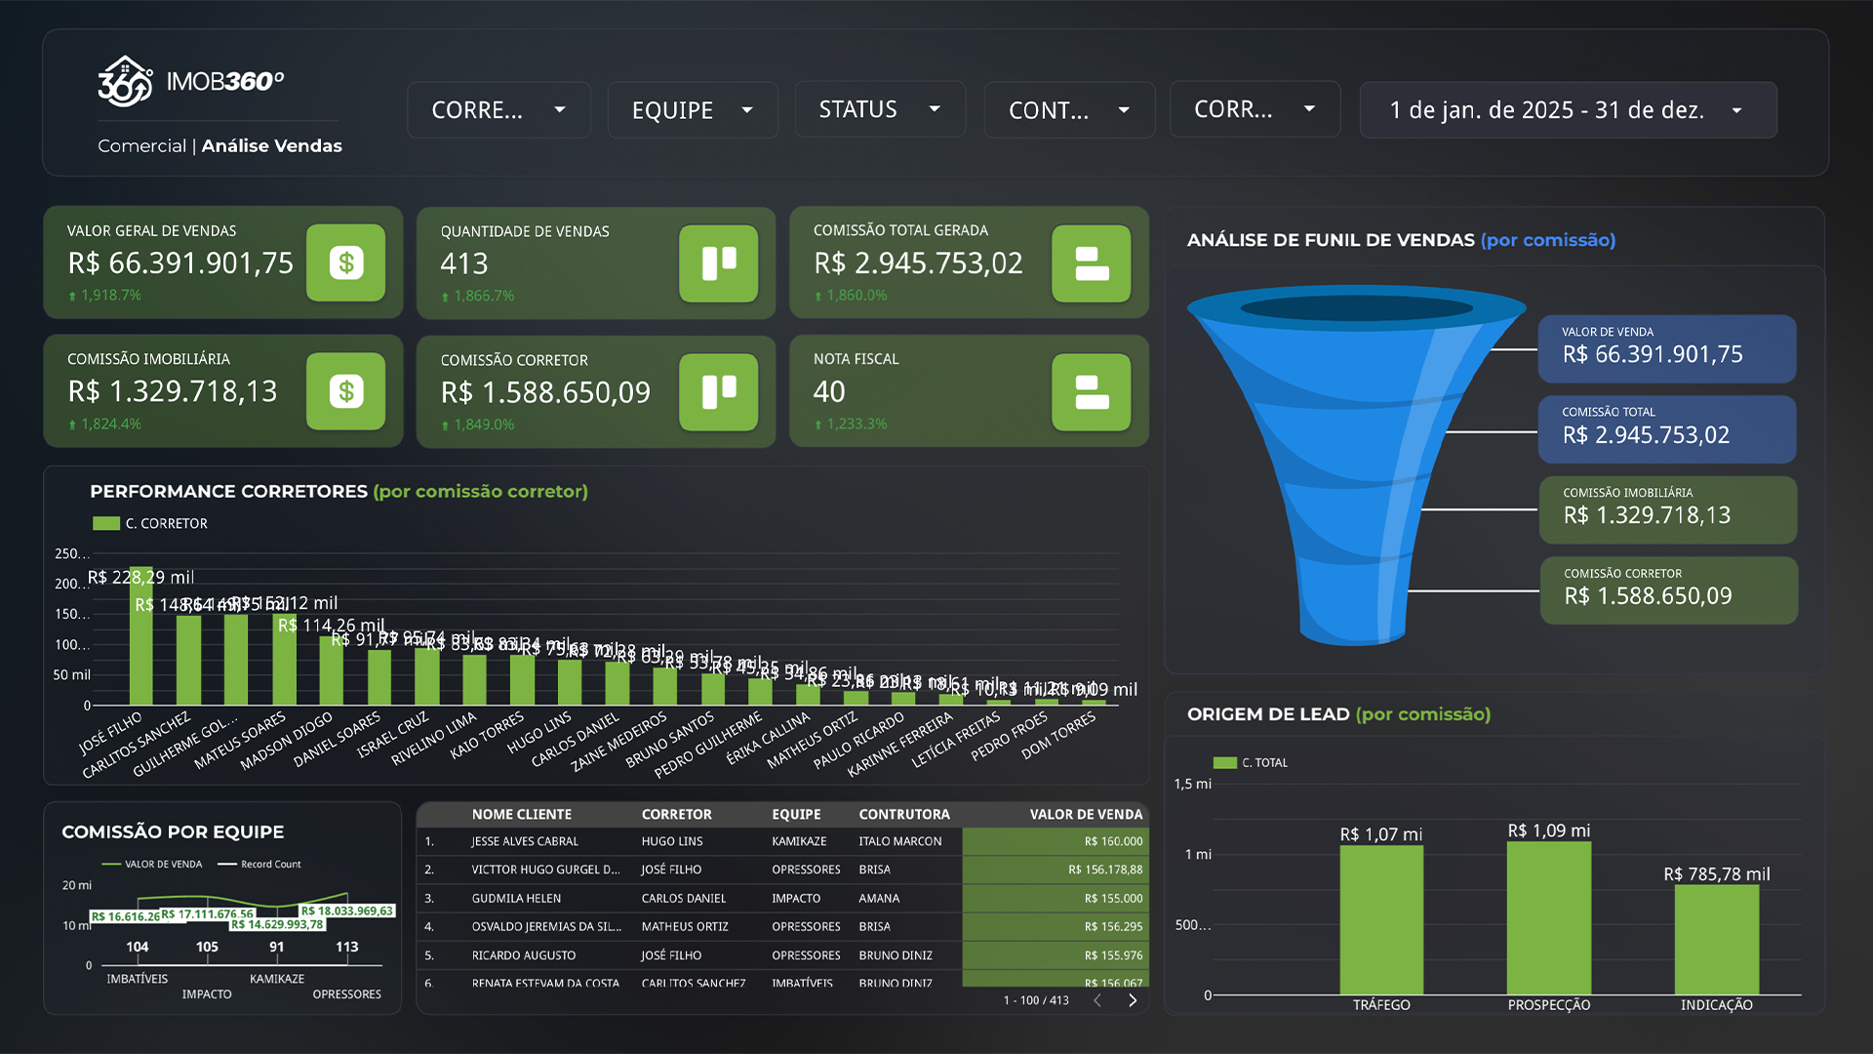Go to next page of sales table

click(1133, 1000)
